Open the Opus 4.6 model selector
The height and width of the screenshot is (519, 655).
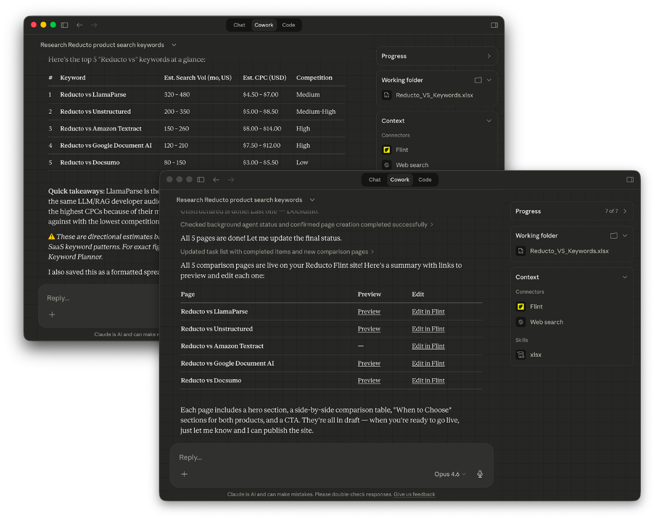point(449,474)
